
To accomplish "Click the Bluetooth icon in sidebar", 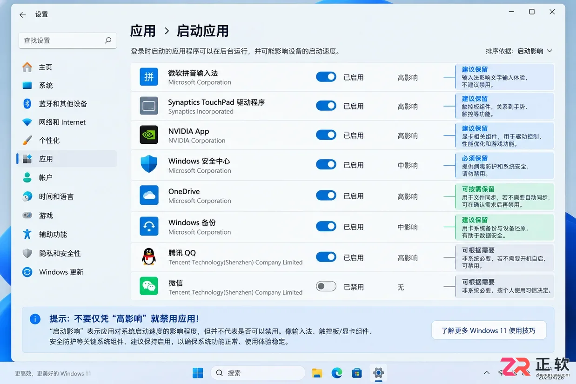I will click(x=27, y=103).
